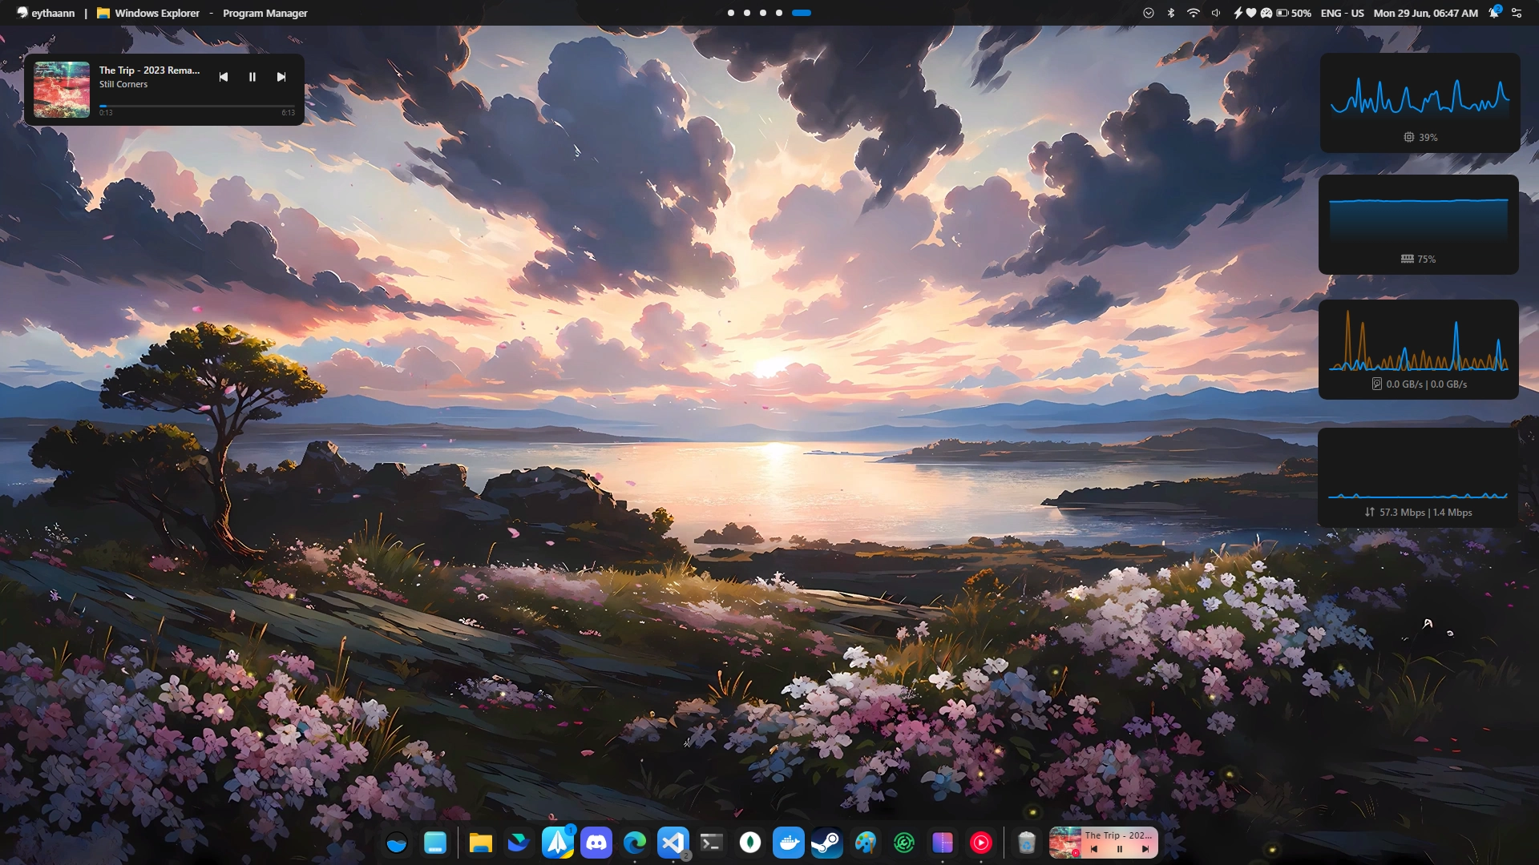This screenshot has height=865, width=1539.
Task: Open calendar via Mon 29 Jun date
Action: coord(1426,13)
